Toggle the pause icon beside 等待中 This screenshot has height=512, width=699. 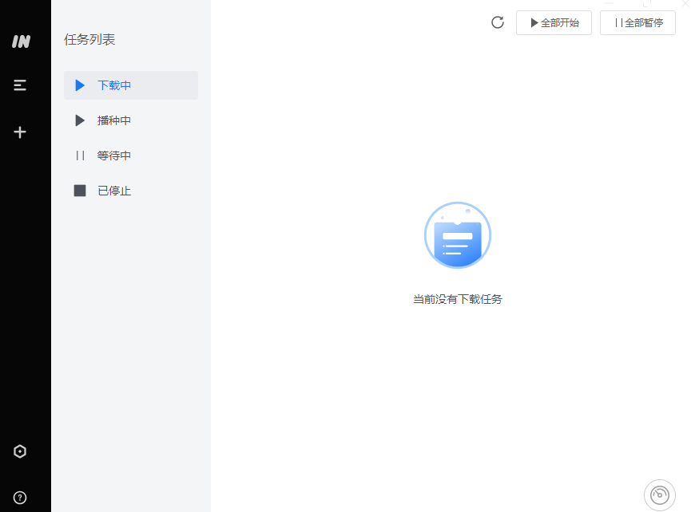click(x=80, y=156)
